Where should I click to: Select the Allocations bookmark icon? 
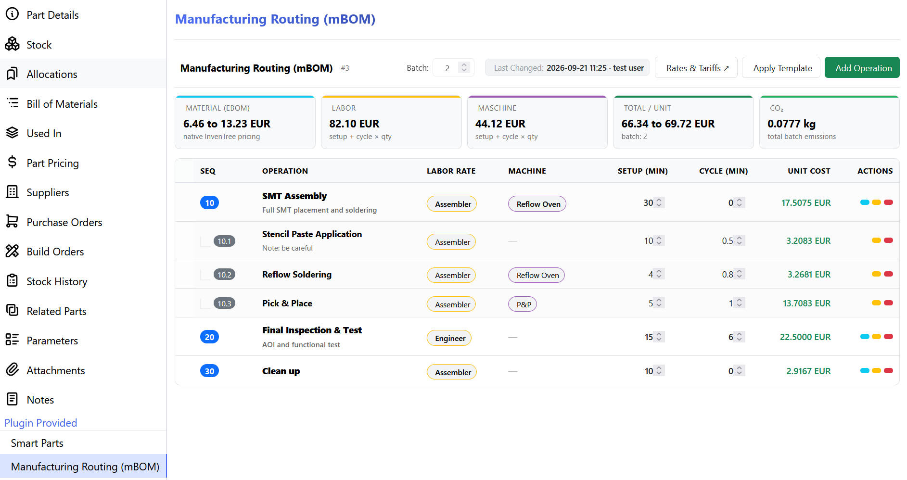click(12, 74)
